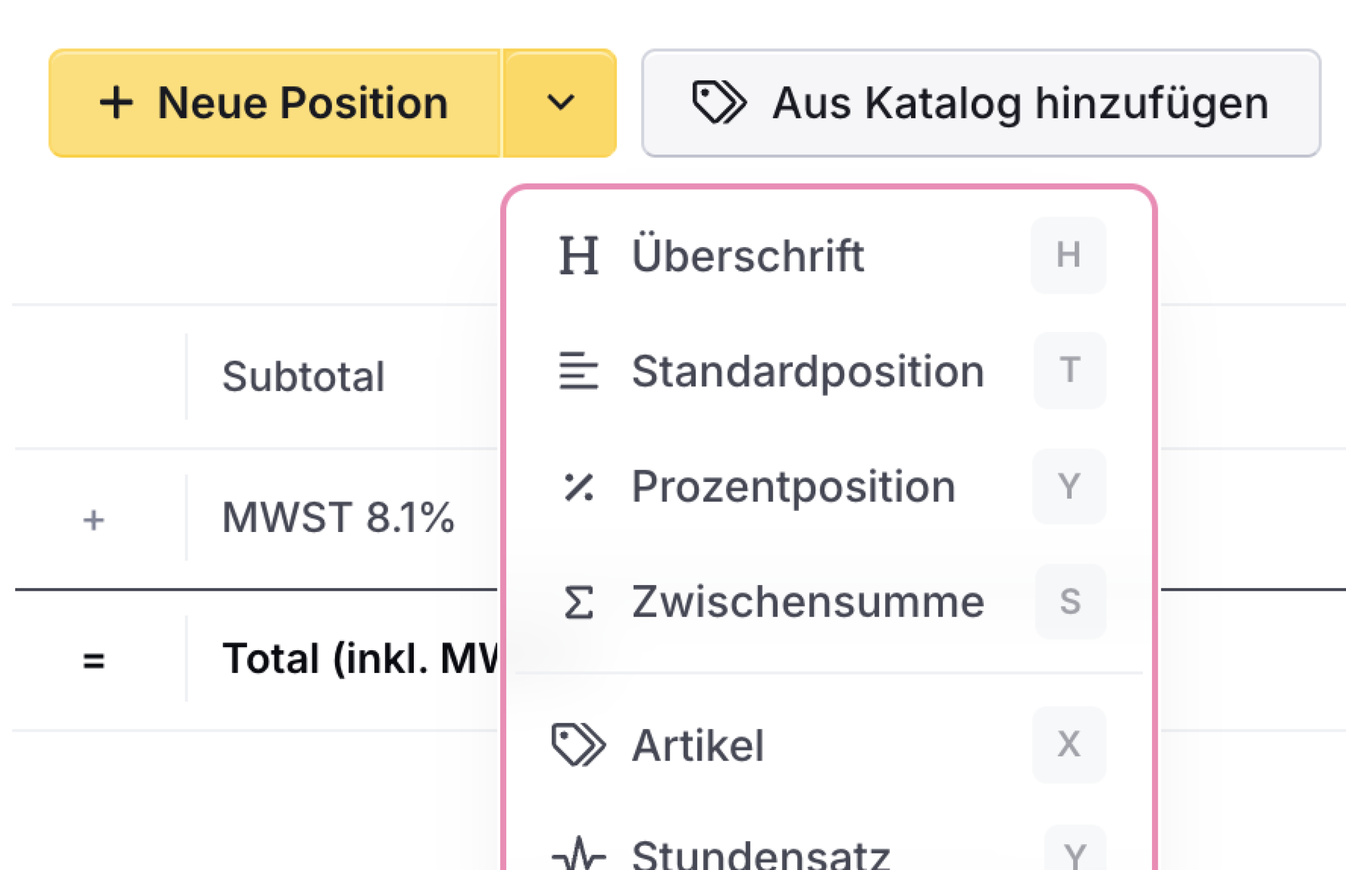Image resolution: width=1346 pixels, height=870 pixels.
Task: Click the tag icon beside Aus Katalog hinzufügen
Action: tap(719, 103)
